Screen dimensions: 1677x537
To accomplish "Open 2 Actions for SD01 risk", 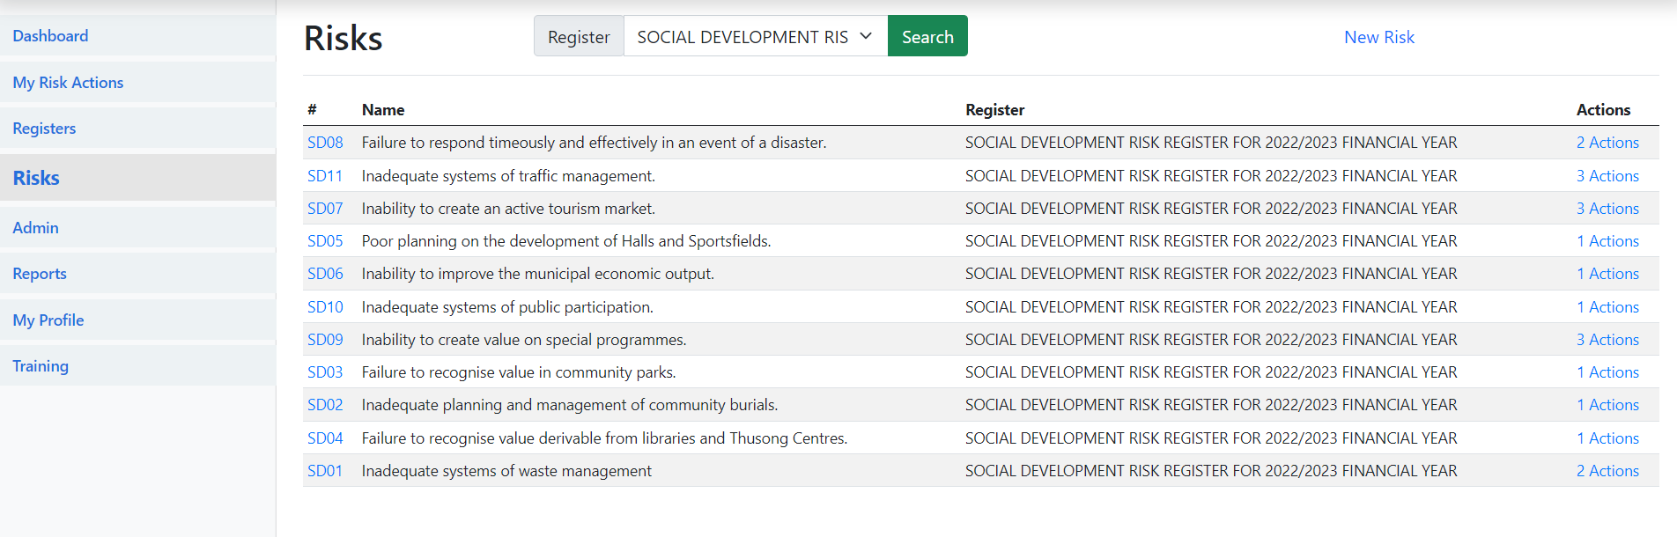I will coord(1607,471).
